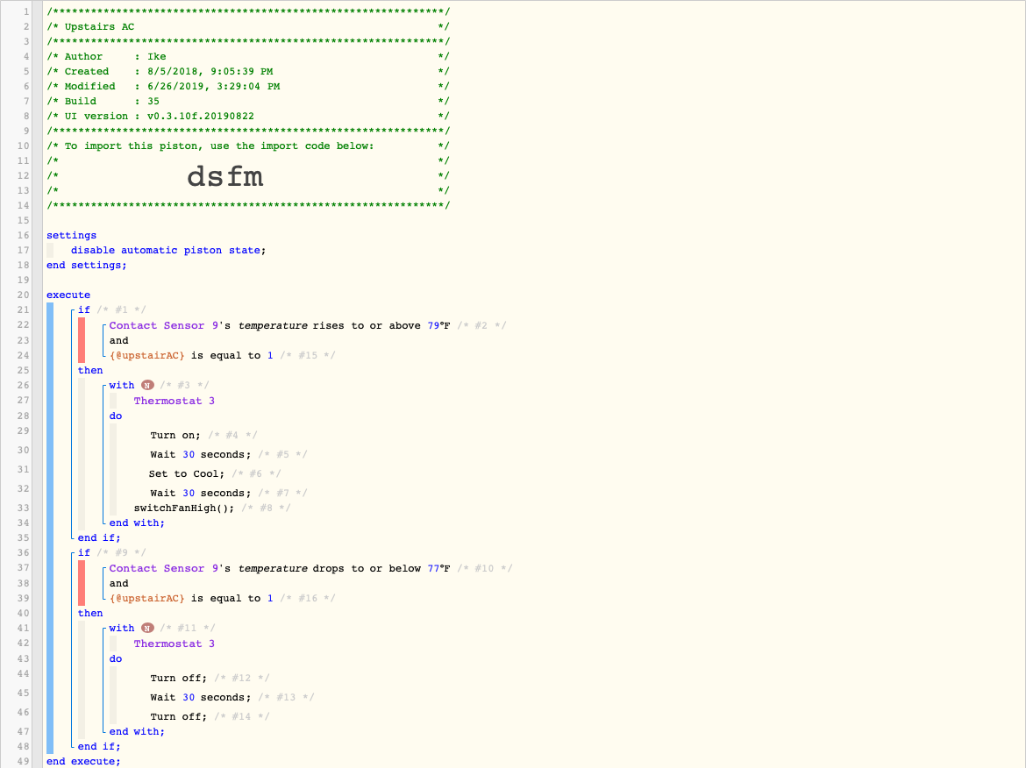The width and height of the screenshot is (1033, 768).
Task: Select the Turn on; action
Action: pyautogui.click(x=175, y=436)
